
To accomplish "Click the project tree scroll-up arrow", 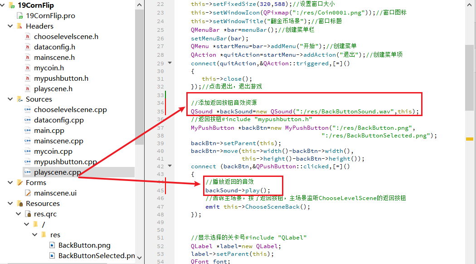I will point(139,5).
